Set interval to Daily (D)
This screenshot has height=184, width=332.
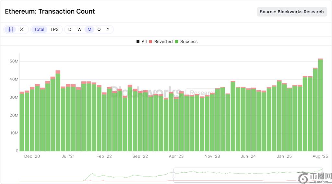(70, 29)
